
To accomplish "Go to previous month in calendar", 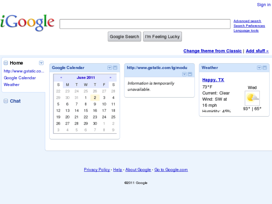I will 61,77.
